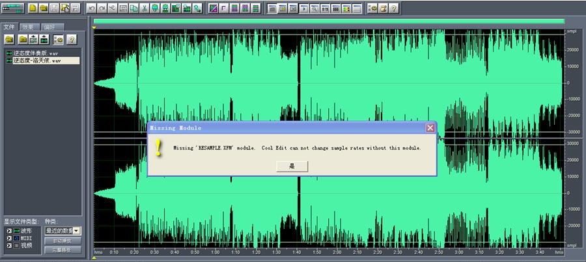Click the yellow cursor marker below the waveform
Screen dimensions: 586x262
pos(94,258)
